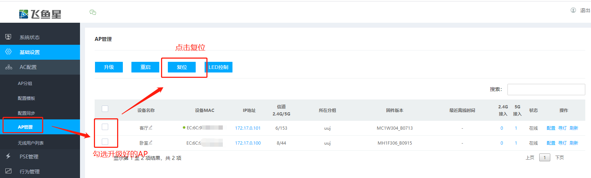Image resolution: width=591 pixels, height=178 pixels.
Task: Click the user account icon beside 退出
Action: coord(573,10)
